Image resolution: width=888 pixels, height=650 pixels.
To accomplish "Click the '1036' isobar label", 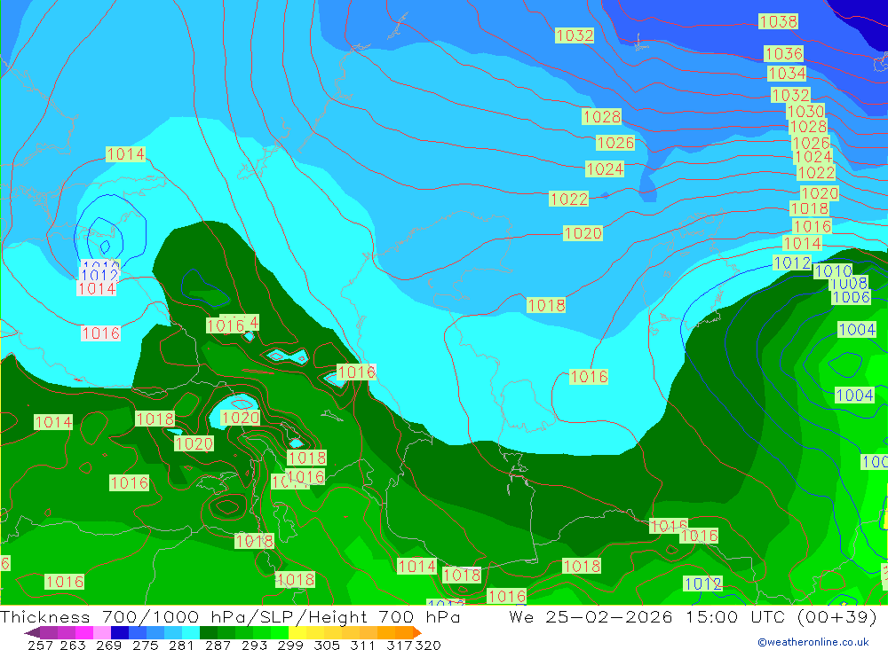I will click(784, 53).
